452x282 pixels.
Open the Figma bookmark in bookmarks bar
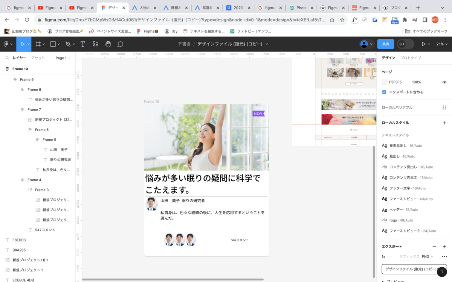pos(147,31)
